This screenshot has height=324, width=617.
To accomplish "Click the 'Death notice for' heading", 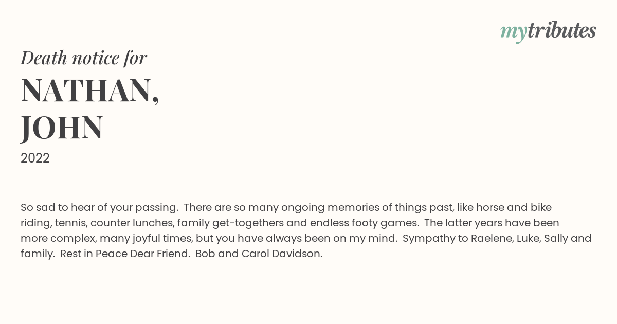I will (84, 58).
